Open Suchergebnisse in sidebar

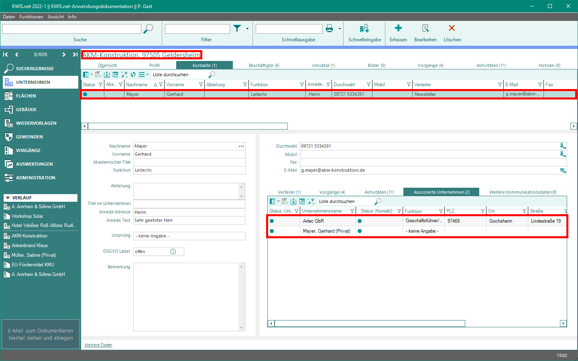[x=40, y=69]
